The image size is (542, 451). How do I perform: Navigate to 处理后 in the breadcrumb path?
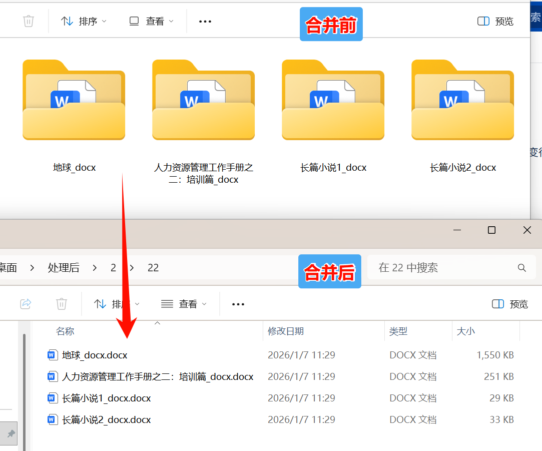(64, 268)
